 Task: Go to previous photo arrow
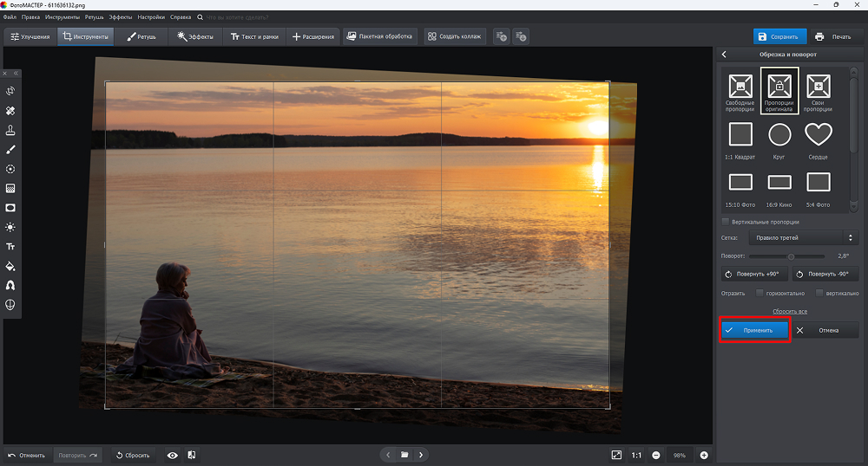(388, 455)
